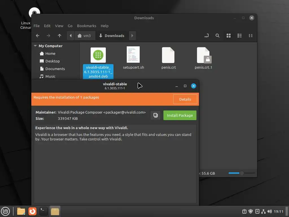Close the Downloads window

[251, 18]
